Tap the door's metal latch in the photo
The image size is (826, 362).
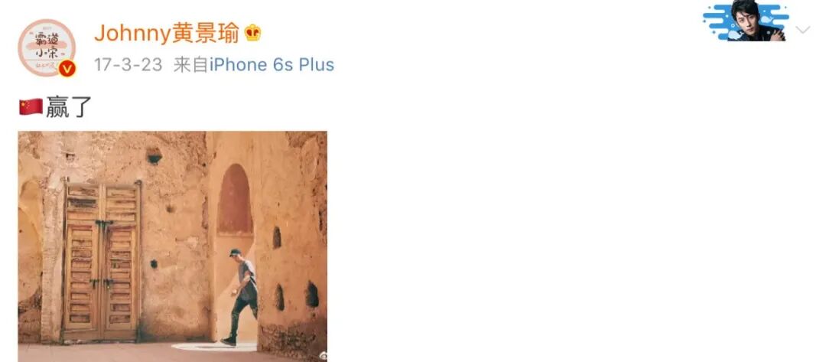[x=103, y=224]
